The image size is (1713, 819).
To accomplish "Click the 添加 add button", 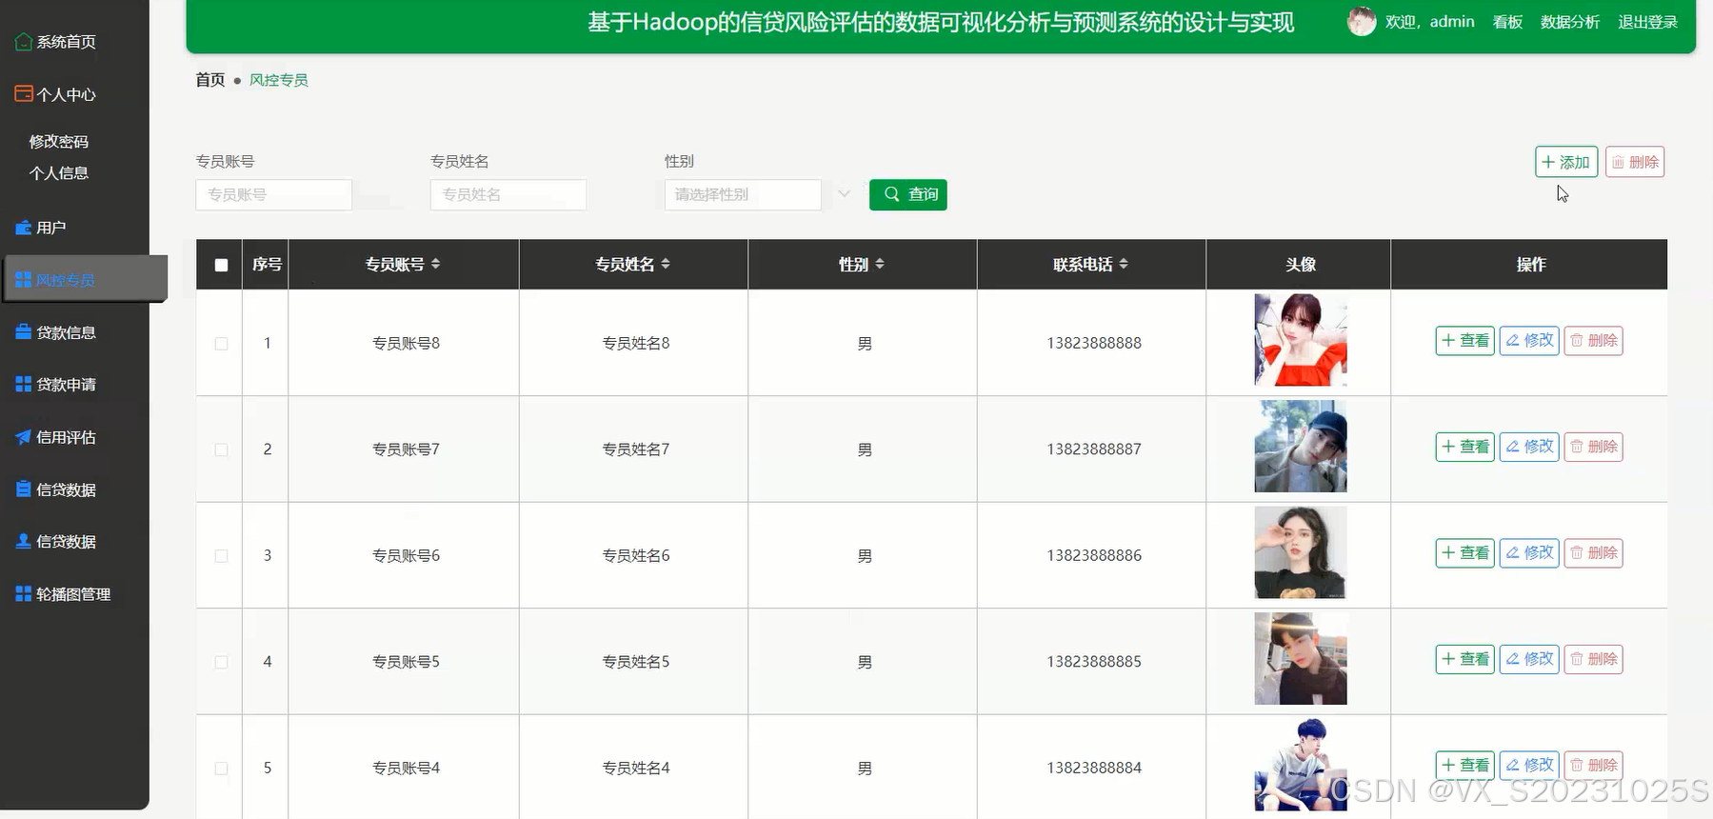I will pyautogui.click(x=1566, y=162).
